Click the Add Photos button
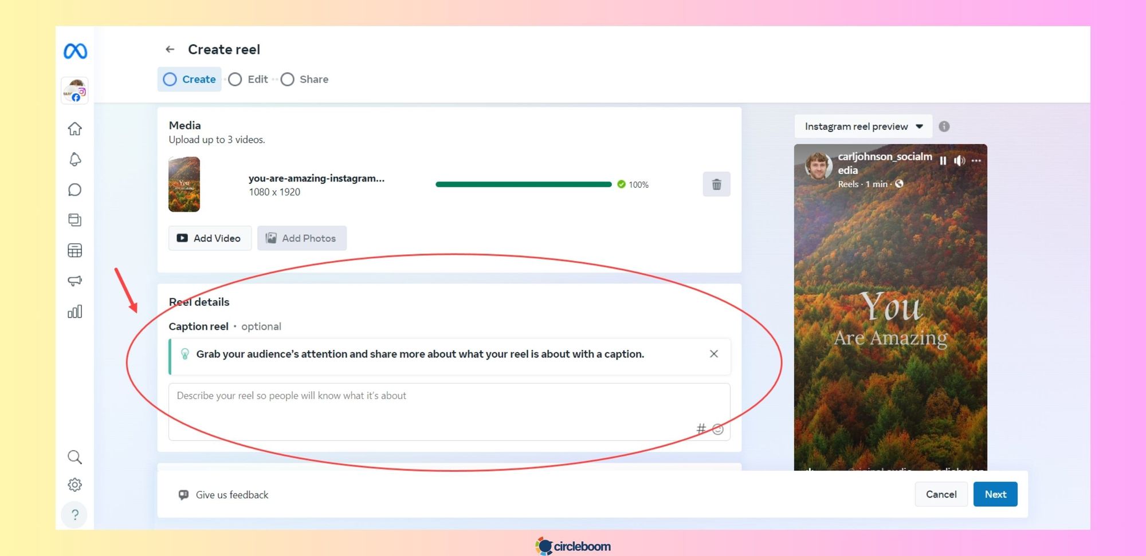Screen dimensions: 1146x556 tap(302, 238)
